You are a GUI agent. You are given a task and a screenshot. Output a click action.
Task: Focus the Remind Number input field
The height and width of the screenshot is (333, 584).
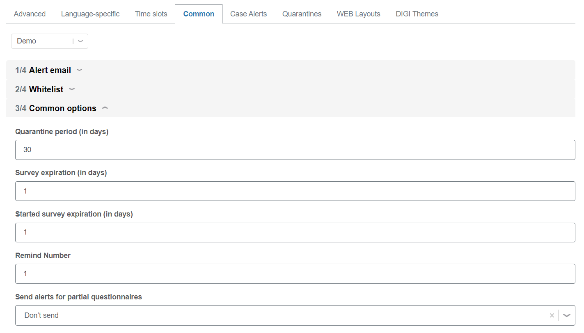click(x=295, y=274)
